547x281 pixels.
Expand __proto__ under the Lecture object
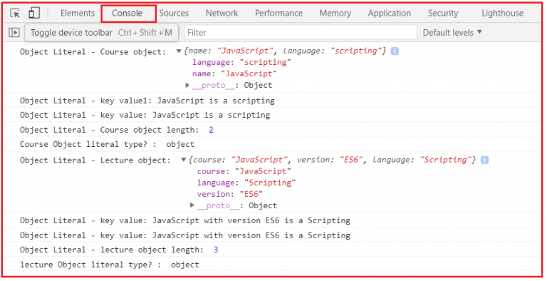coord(192,205)
